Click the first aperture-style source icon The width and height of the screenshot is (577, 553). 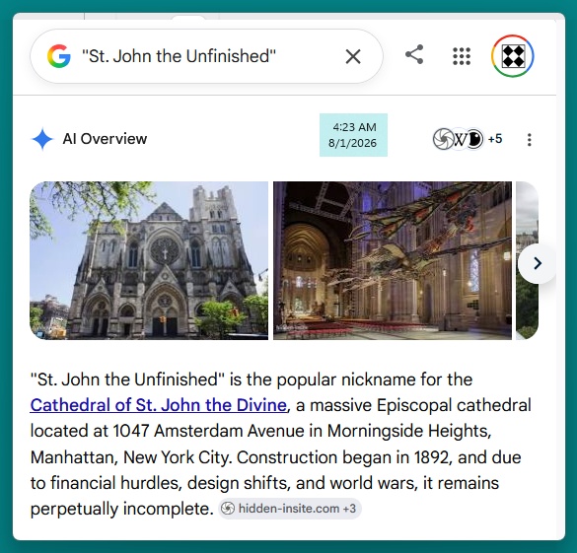[443, 139]
